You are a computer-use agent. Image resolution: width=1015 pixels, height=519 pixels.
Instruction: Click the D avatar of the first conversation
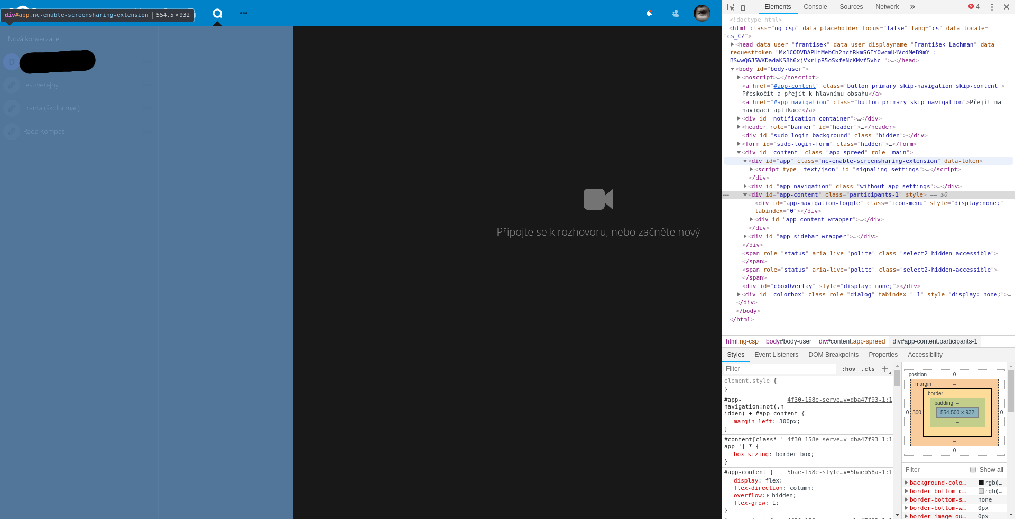pyautogui.click(x=12, y=62)
